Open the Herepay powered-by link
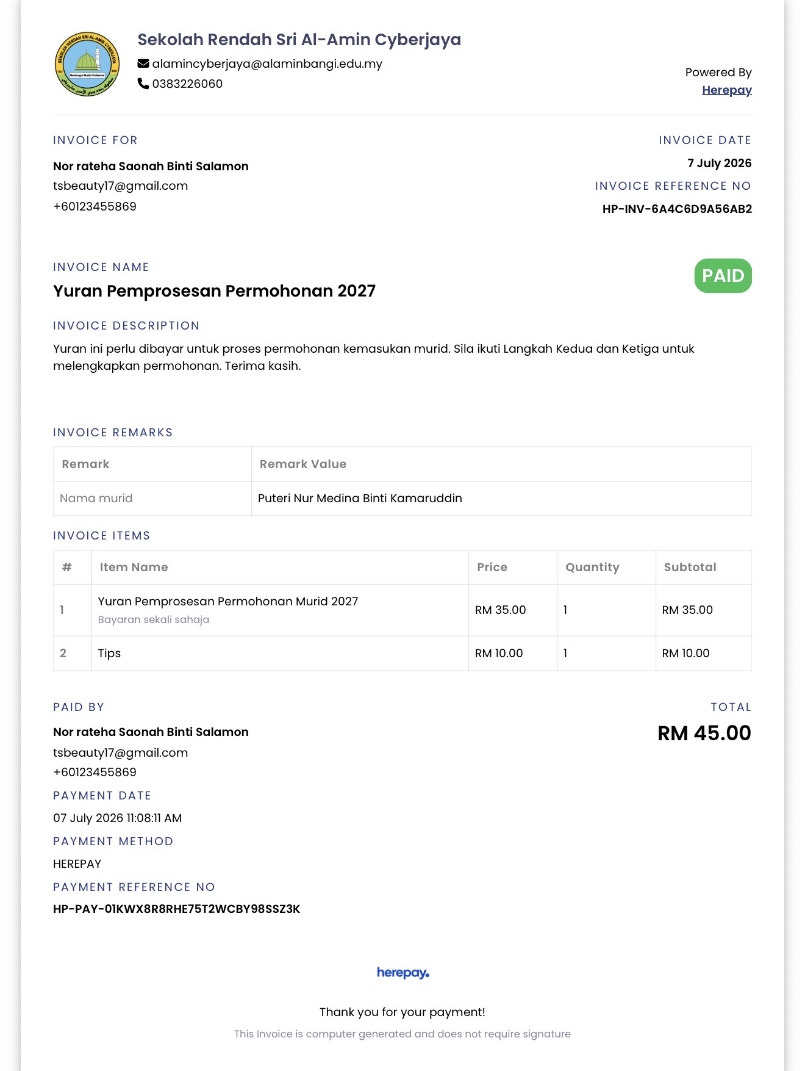 (x=726, y=90)
